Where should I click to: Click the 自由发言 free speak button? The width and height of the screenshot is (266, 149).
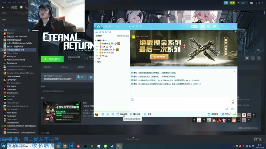(122, 114)
